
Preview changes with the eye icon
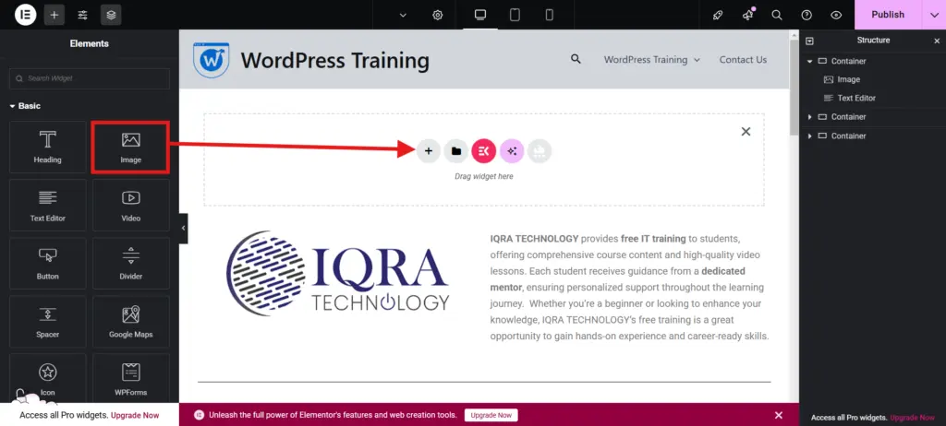pos(836,15)
